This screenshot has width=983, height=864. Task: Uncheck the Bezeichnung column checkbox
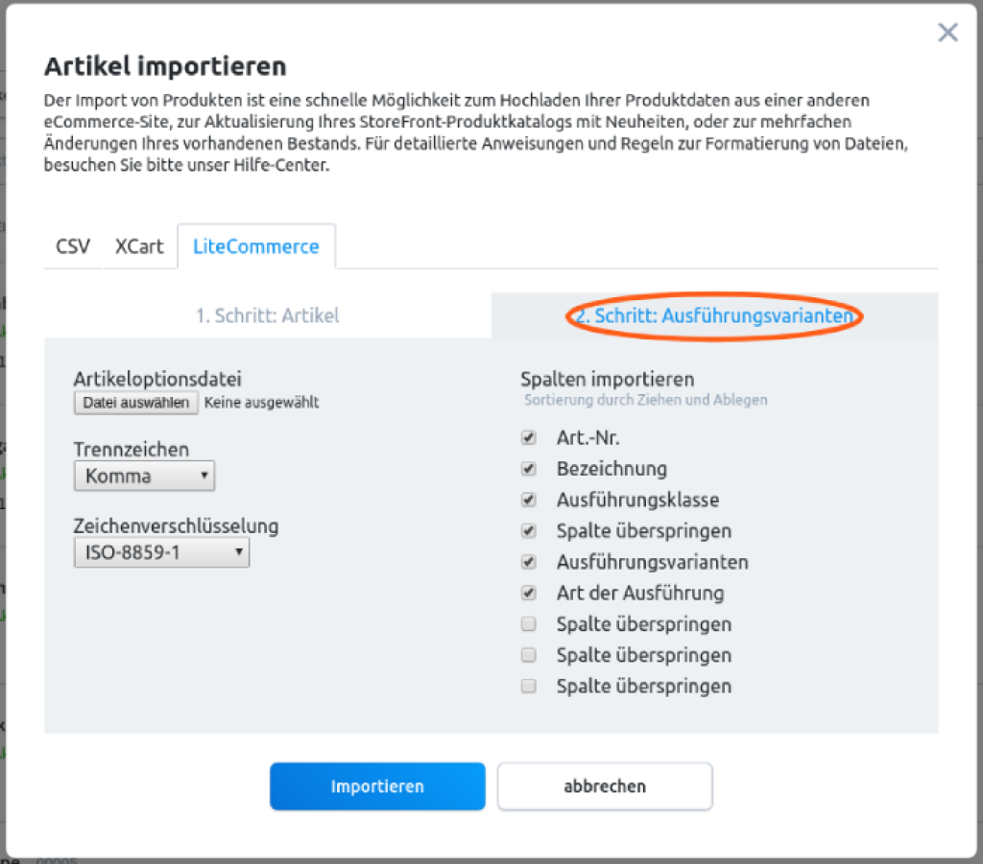pyautogui.click(x=528, y=469)
